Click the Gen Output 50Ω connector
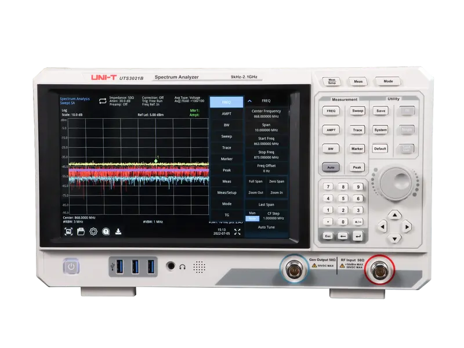This screenshot has height=348, width=464. [294, 269]
